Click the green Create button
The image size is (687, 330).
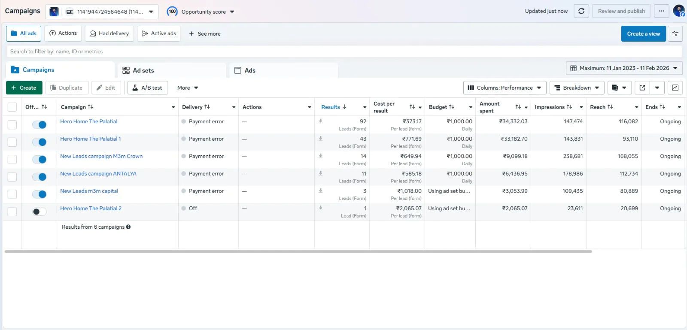pos(24,88)
